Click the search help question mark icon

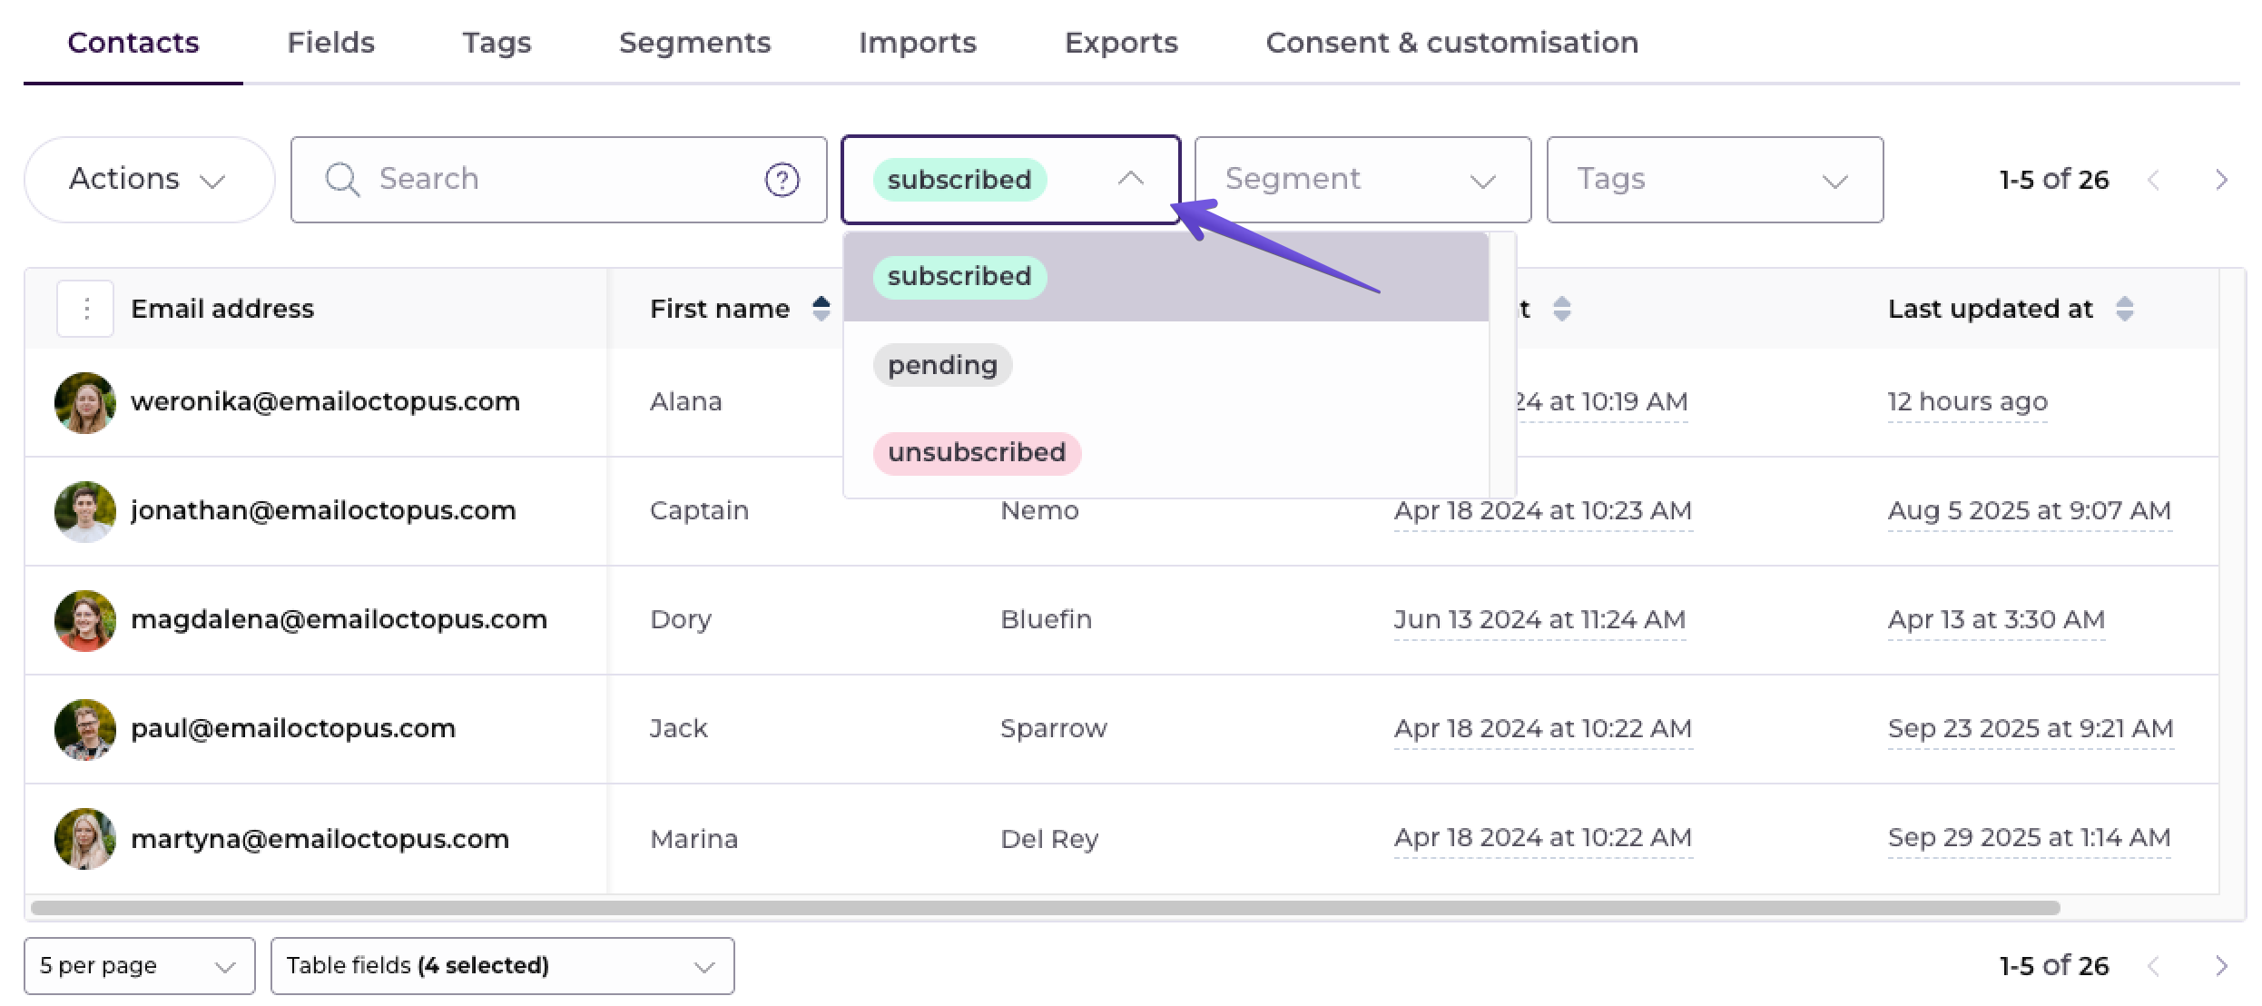click(x=782, y=180)
